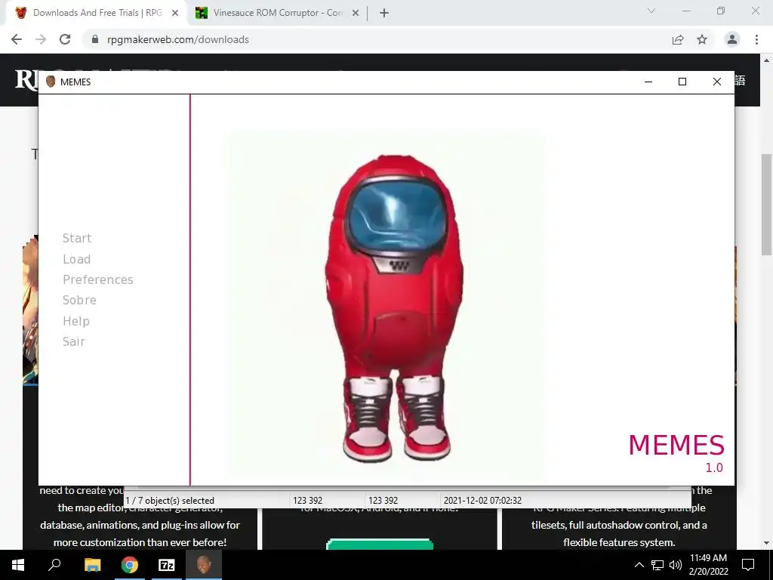Screen dimensions: 773x580
Task: Open the Windows notification center
Action: coord(748,565)
